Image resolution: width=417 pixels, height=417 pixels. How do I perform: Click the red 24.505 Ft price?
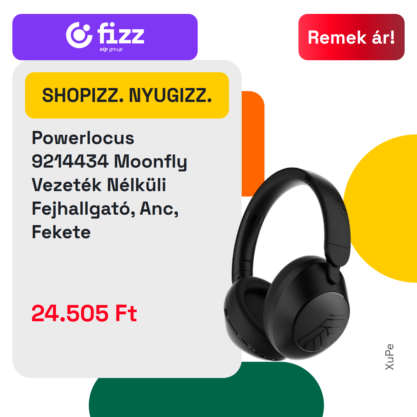[x=84, y=313]
